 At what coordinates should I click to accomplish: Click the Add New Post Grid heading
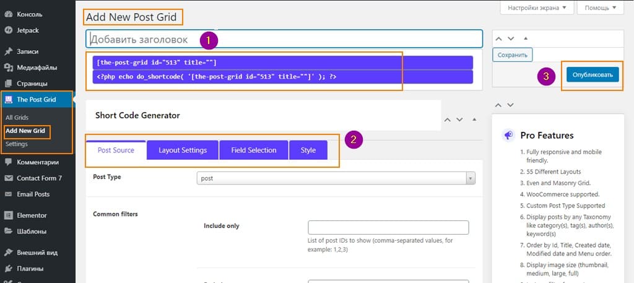tap(131, 17)
